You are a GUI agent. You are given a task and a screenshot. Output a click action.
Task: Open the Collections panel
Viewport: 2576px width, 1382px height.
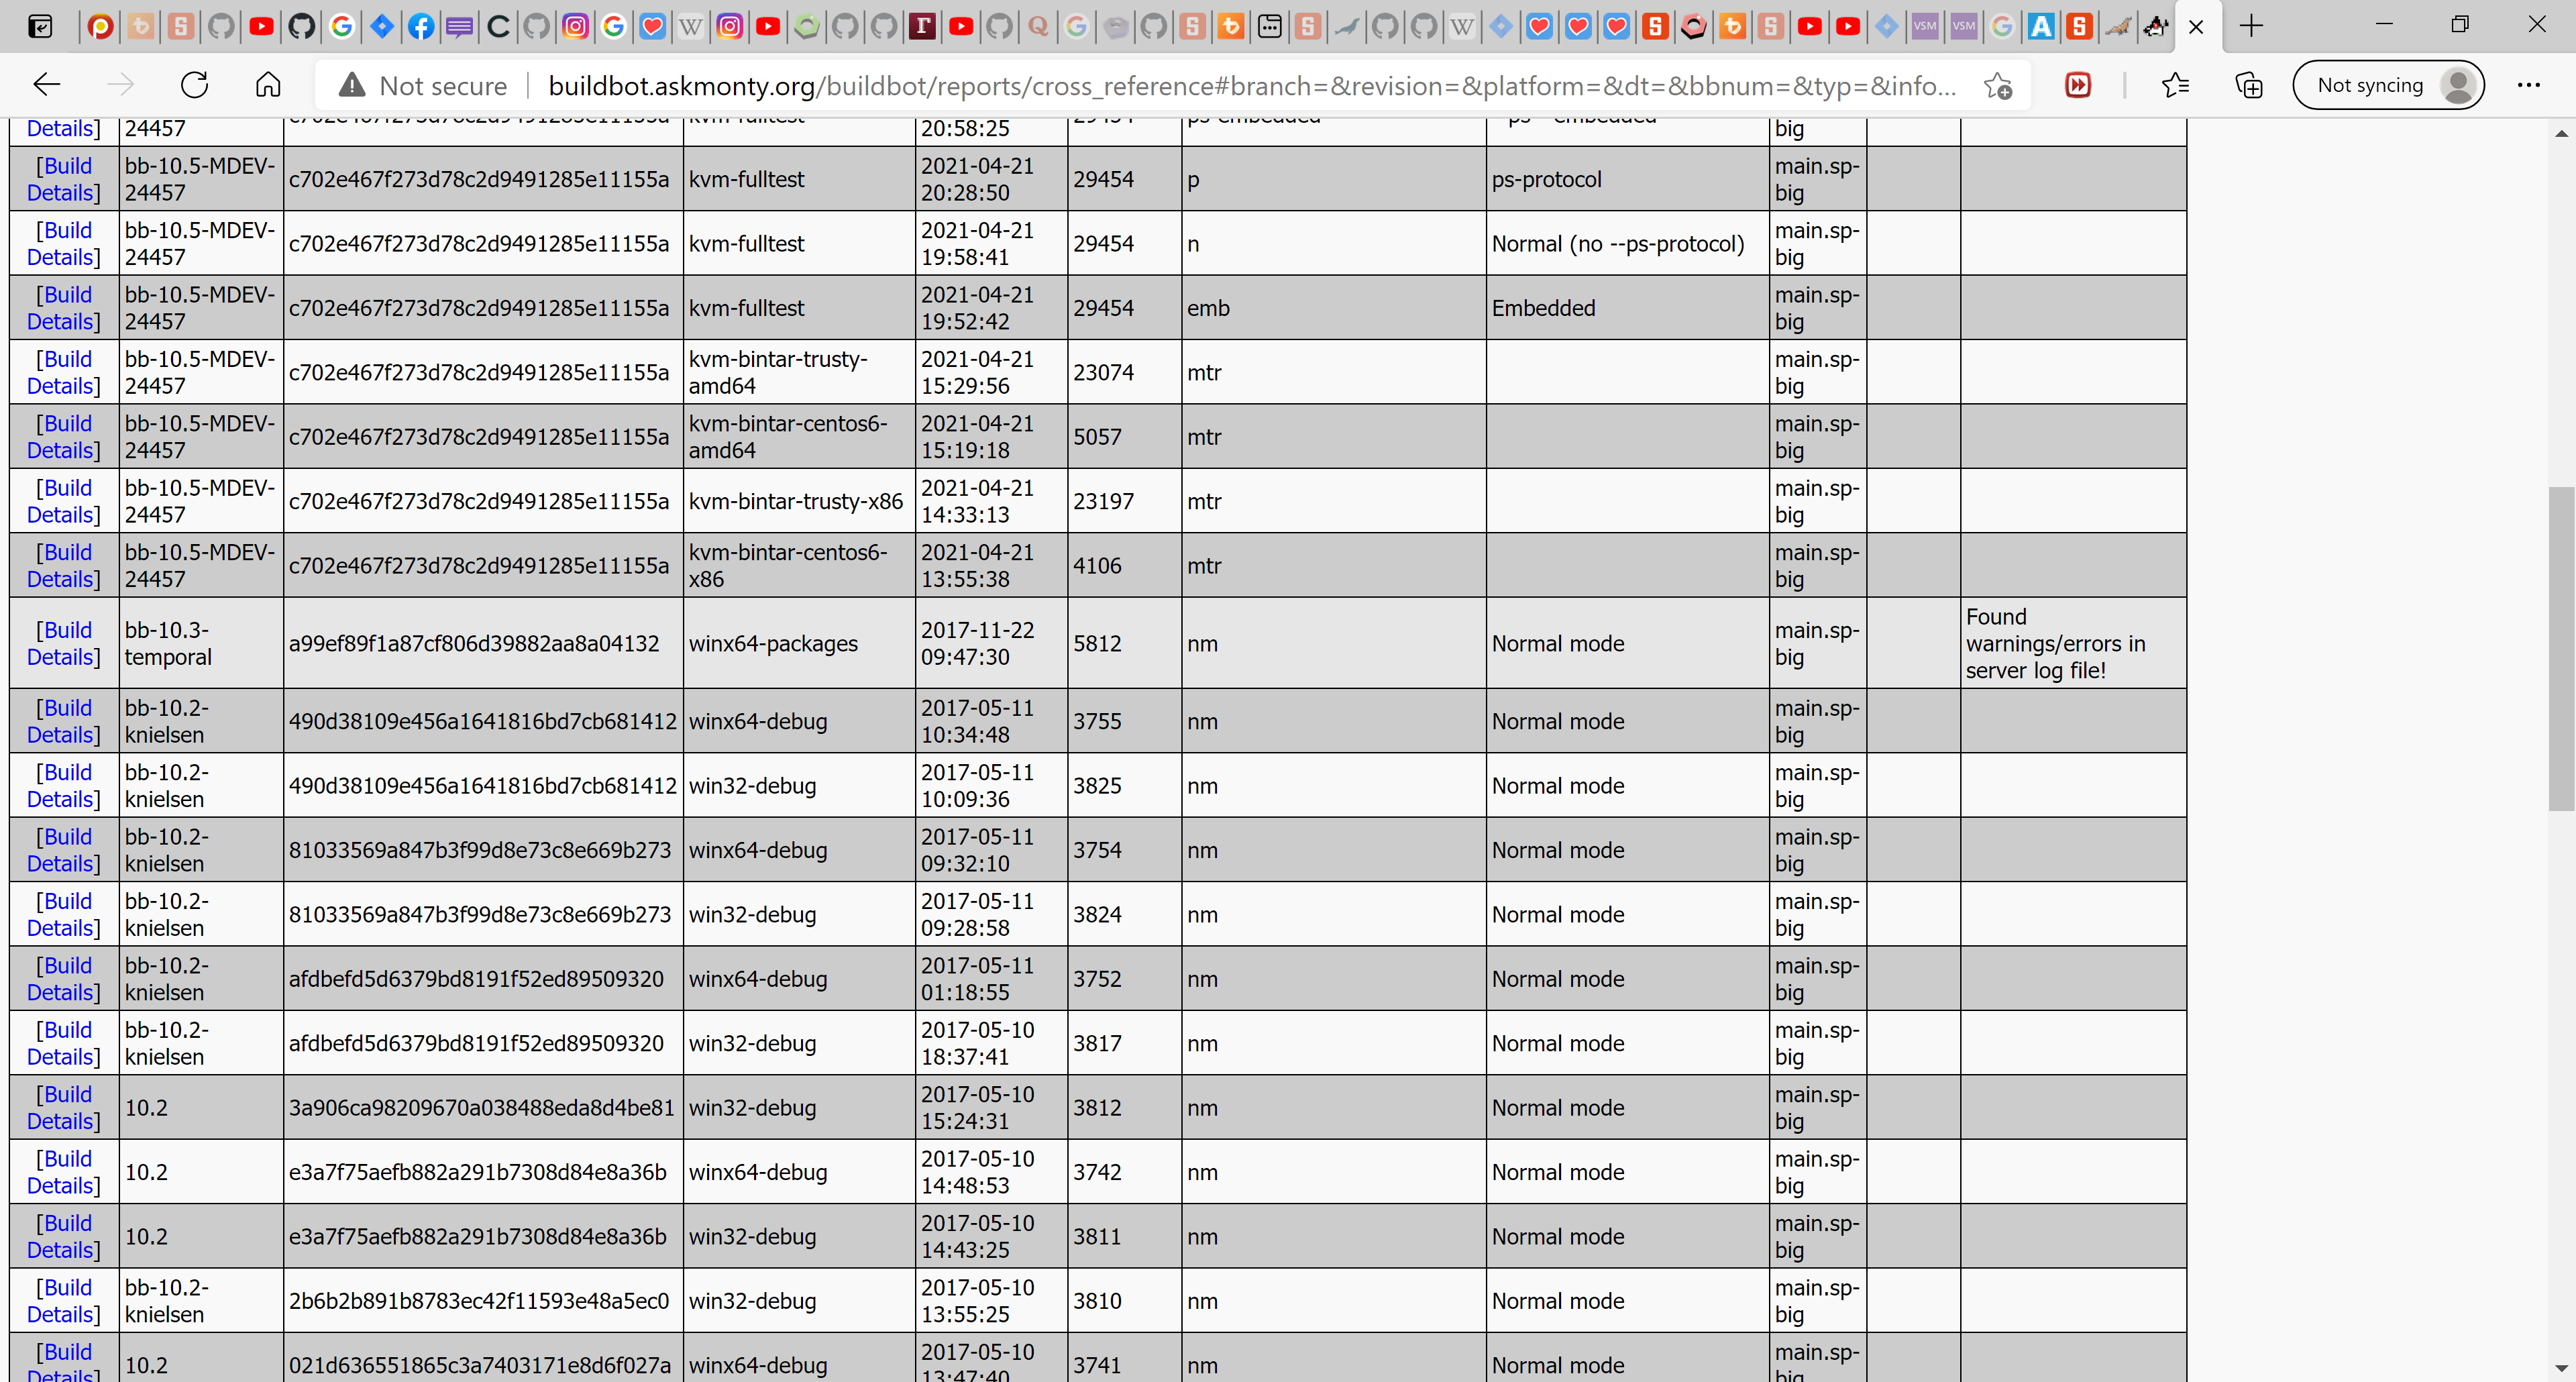tap(2248, 86)
